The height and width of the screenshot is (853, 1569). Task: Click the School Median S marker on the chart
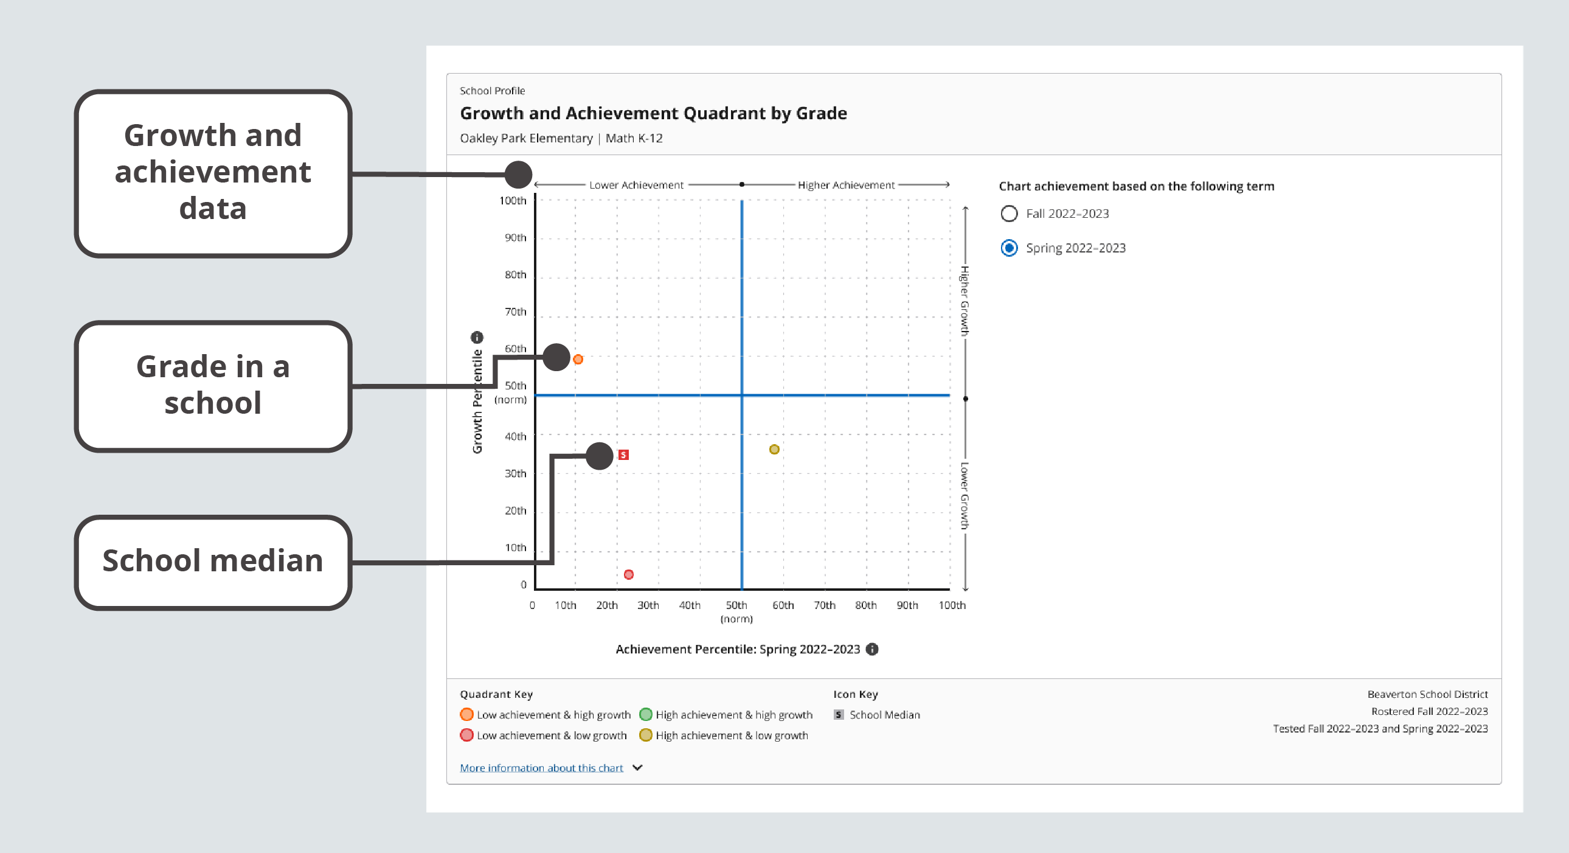(623, 454)
